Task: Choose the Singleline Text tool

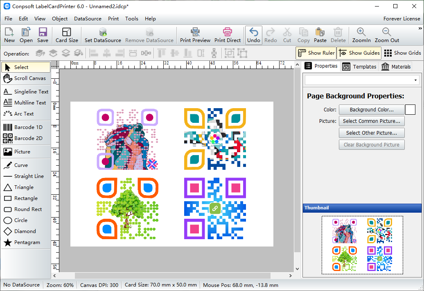Action: click(x=26, y=92)
